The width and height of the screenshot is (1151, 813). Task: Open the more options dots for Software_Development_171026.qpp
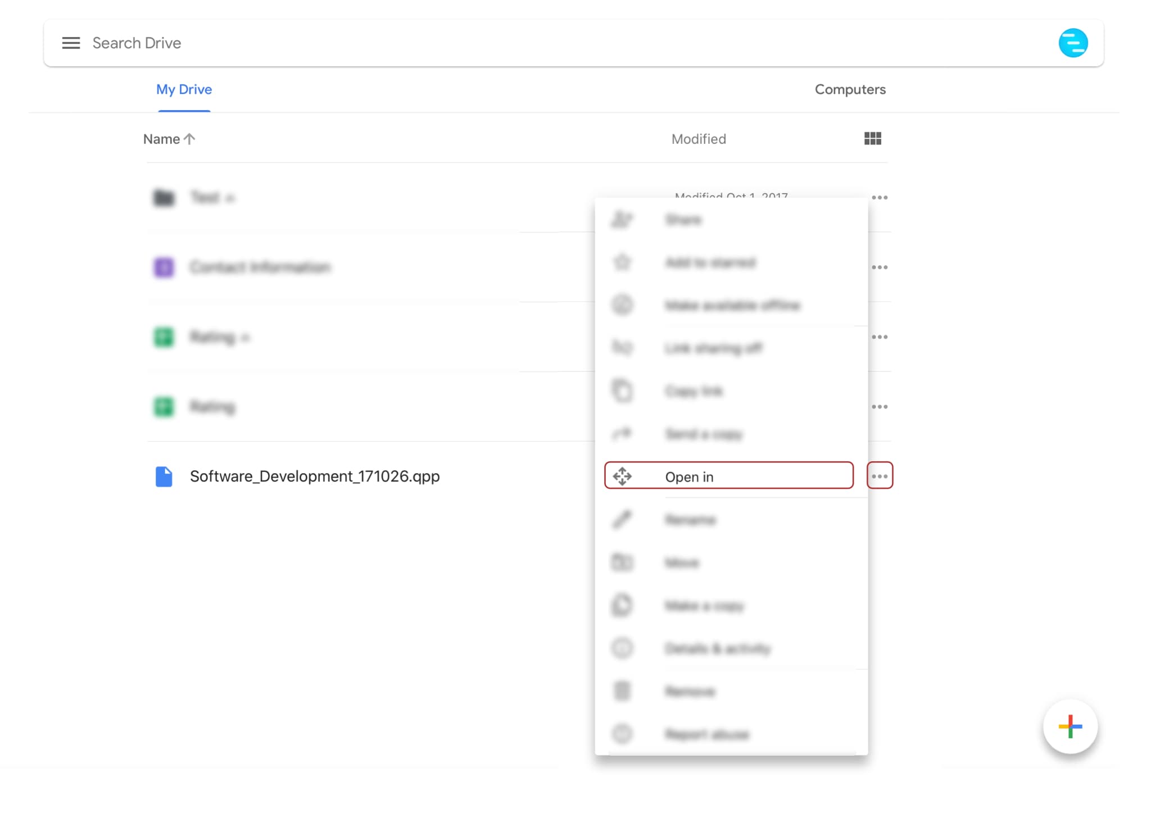pyautogui.click(x=879, y=476)
